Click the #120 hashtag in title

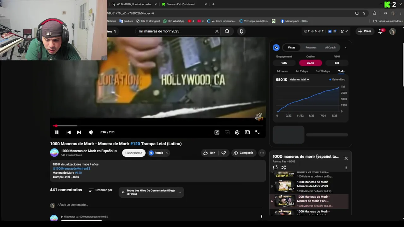click(135, 144)
